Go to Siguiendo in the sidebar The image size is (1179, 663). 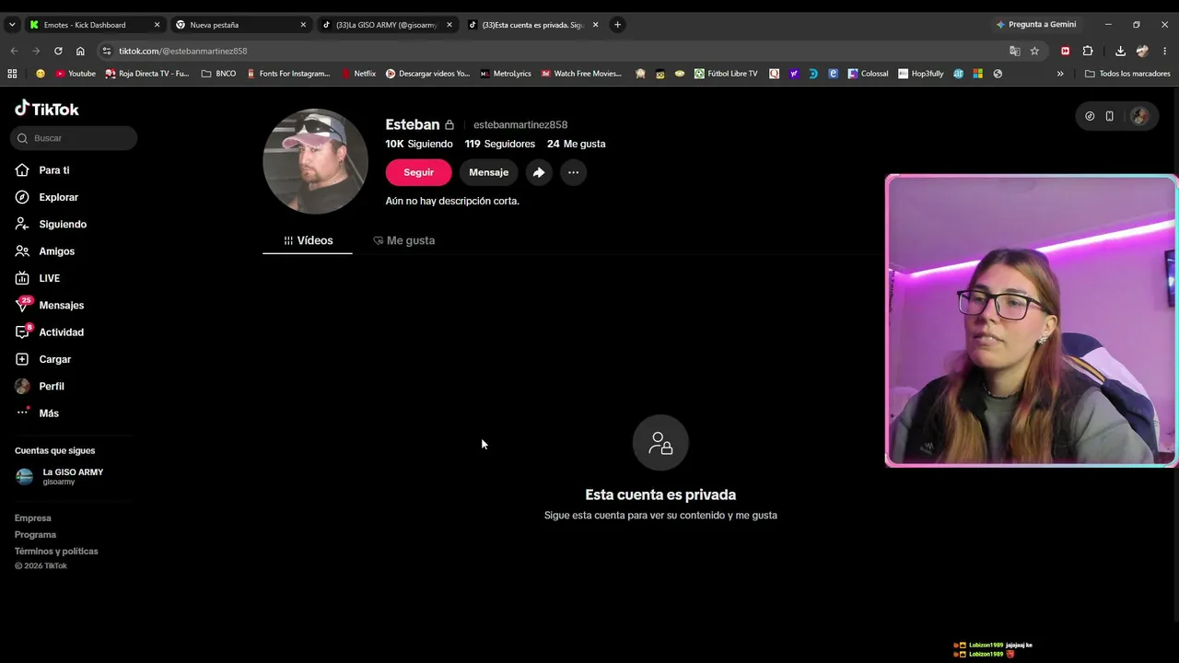(x=63, y=224)
